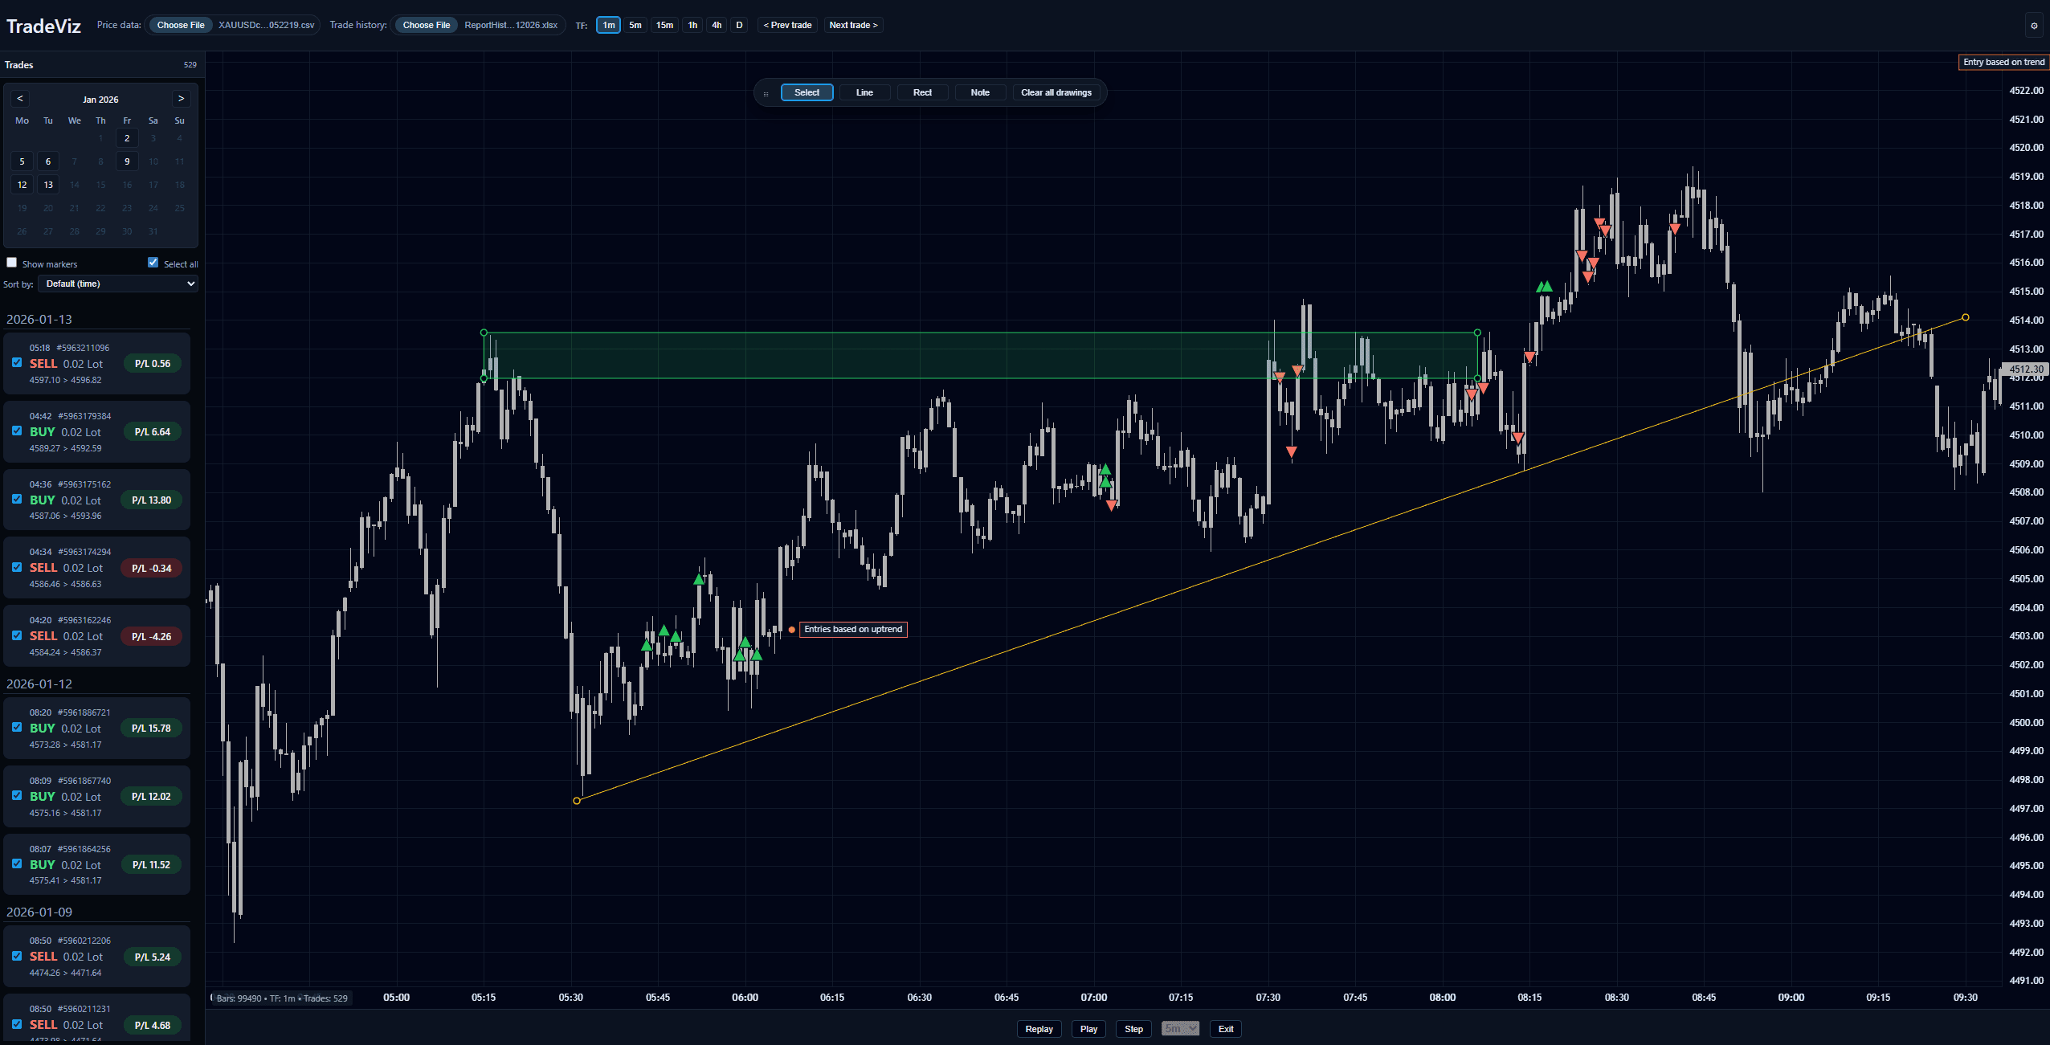Go to previous month in calendar

20,99
